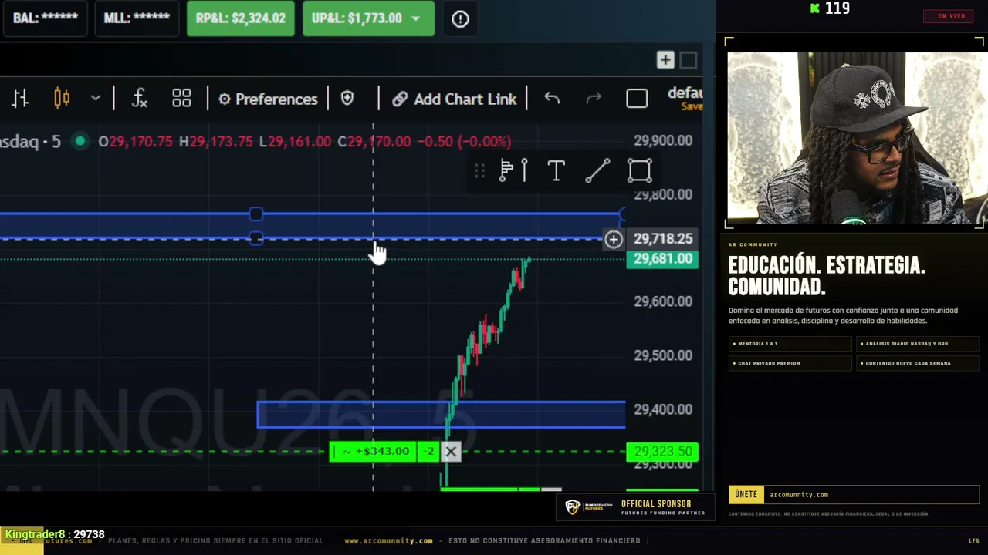988x555 pixels.
Task: Select the upper blue zone top-edge handle
Action: pos(256,214)
